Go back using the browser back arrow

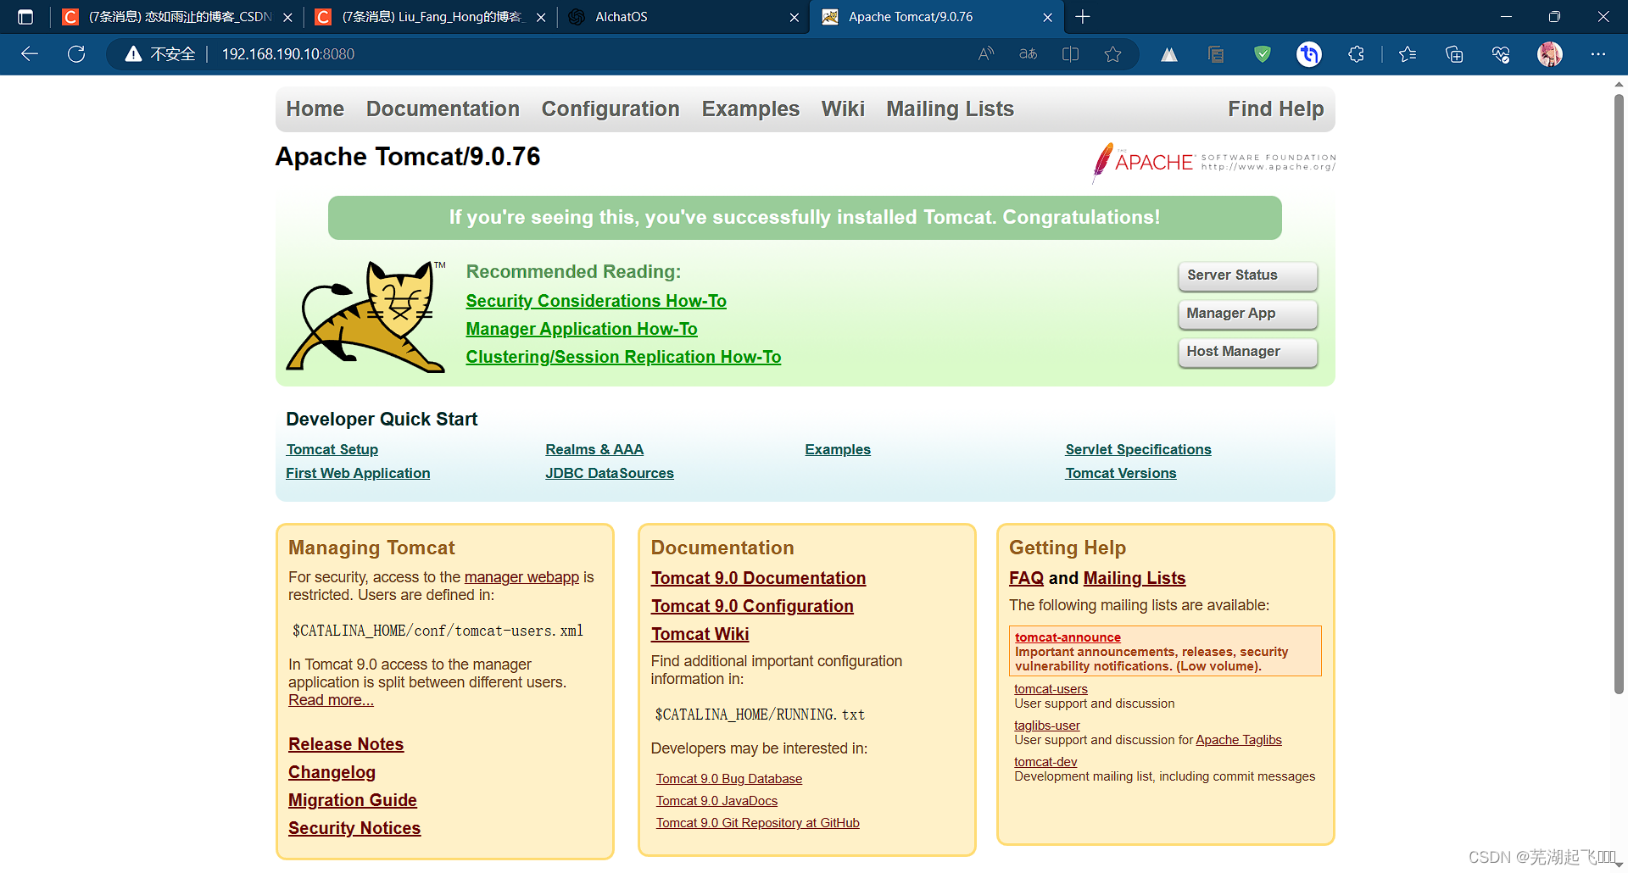pos(30,54)
